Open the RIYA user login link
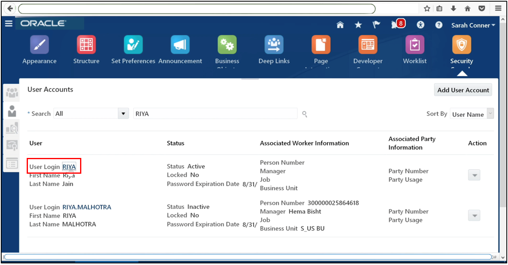Screen dimensions: 508x265 tap(69, 166)
